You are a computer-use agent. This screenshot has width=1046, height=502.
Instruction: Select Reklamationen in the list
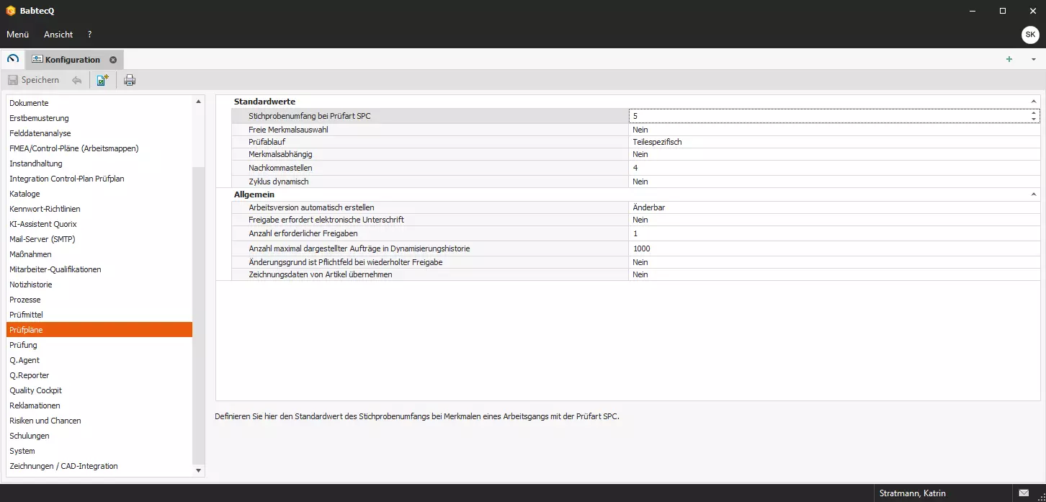coord(99,405)
